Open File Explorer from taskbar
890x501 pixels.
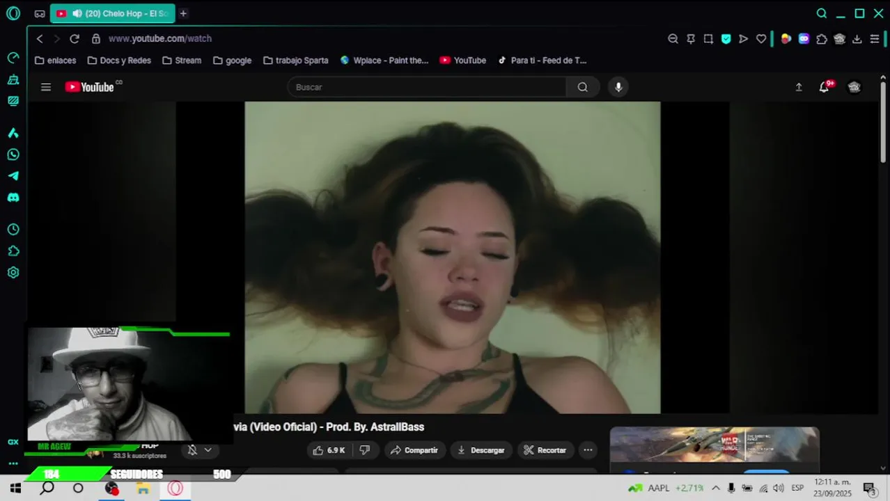pyautogui.click(x=143, y=488)
